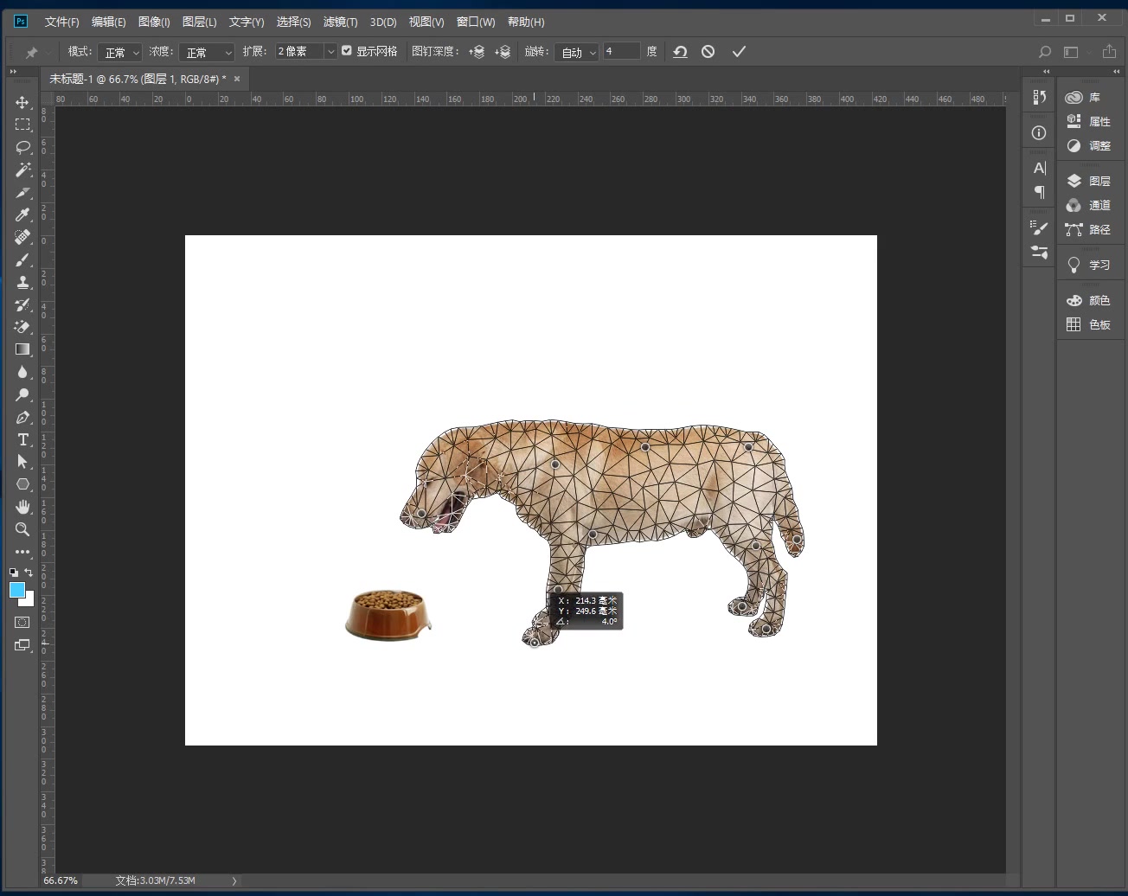Click the blue foreground color swatch

tap(16, 589)
